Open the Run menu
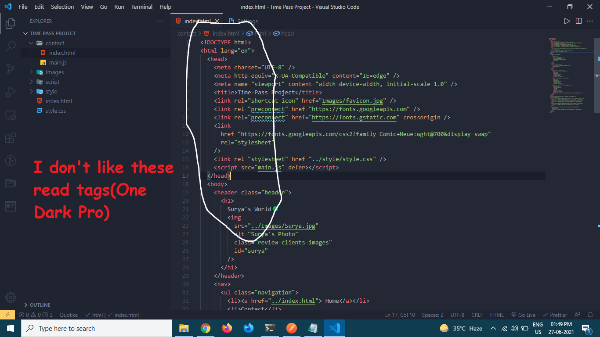Viewport: 600px width, 337px height. tap(119, 7)
